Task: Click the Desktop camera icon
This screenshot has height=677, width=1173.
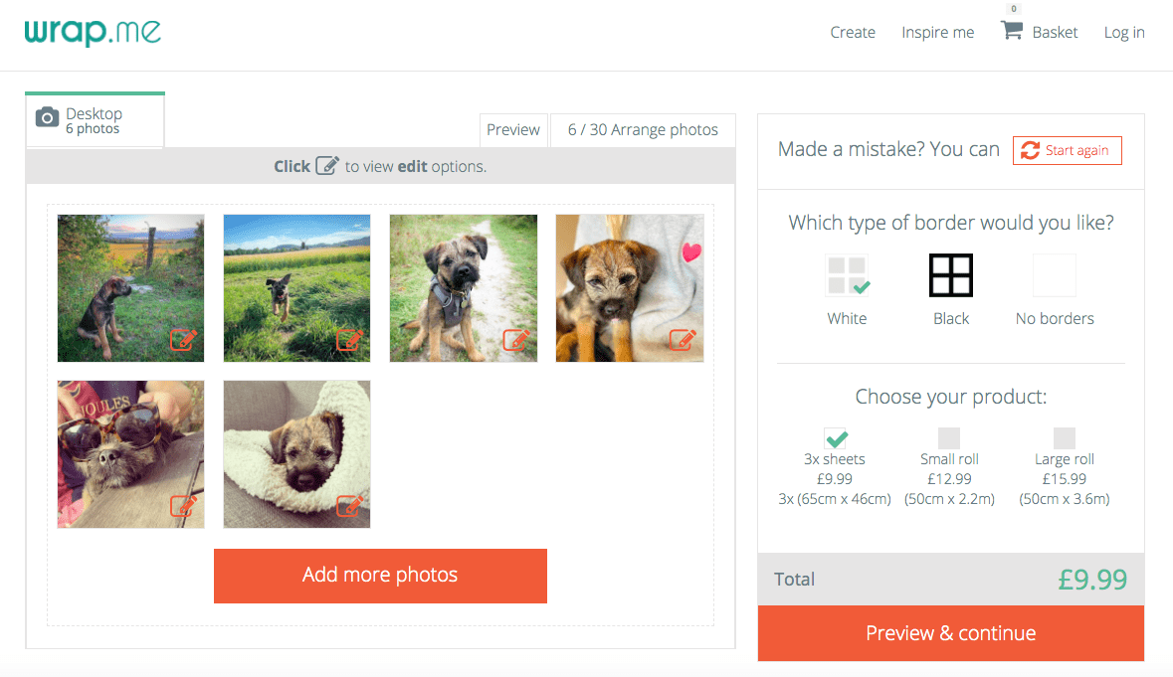Action: (47, 117)
